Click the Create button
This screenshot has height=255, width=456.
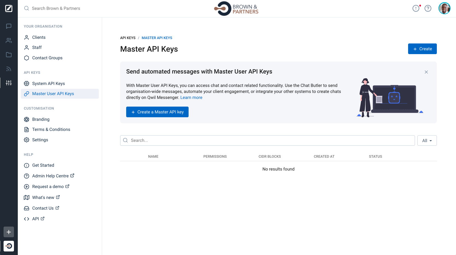point(422,49)
